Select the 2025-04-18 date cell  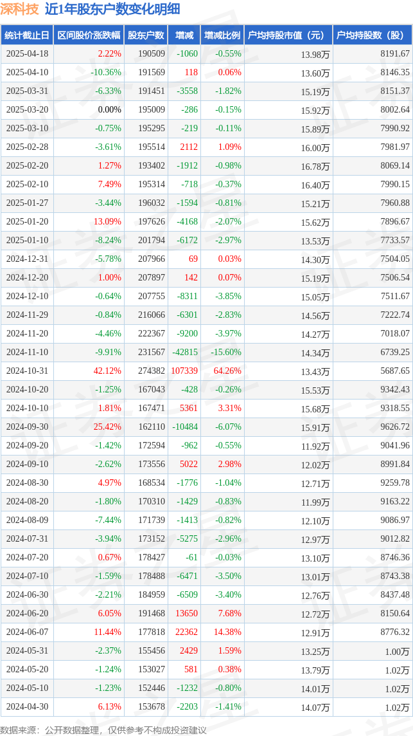tap(27, 54)
